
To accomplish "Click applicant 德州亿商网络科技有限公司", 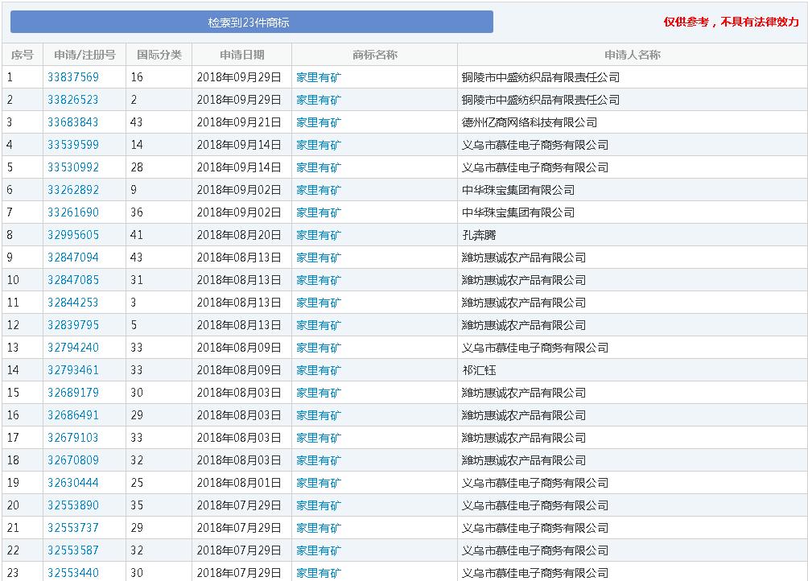I will 530,122.
